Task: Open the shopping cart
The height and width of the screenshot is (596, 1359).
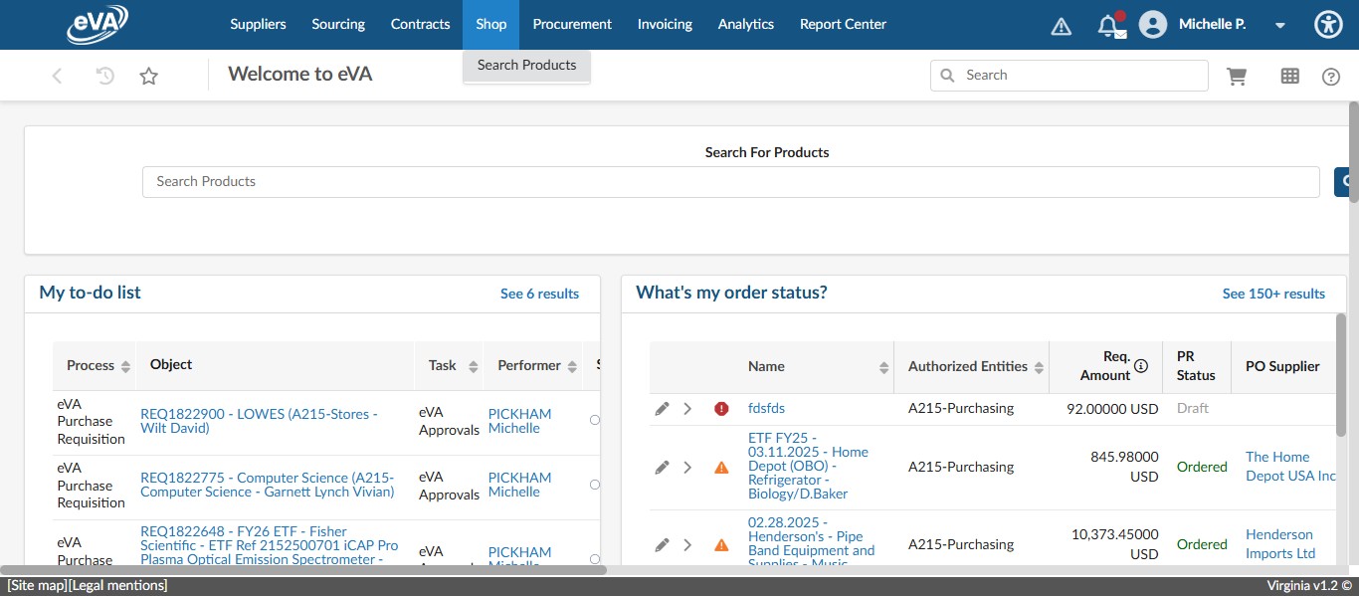Action: click(1237, 77)
